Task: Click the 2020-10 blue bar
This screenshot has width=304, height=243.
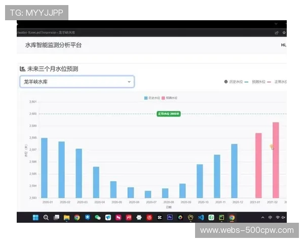Action: (200, 181)
